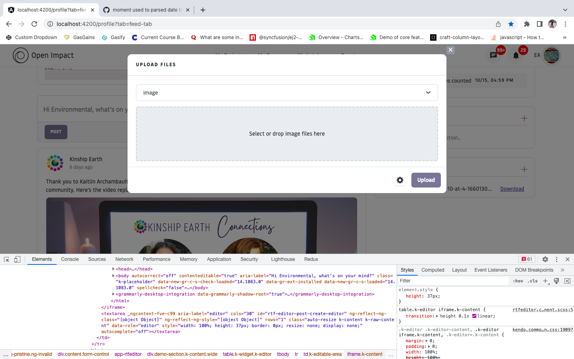Click the Download link
The height and width of the screenshot is (359, 574).
pyautogui.click(x=512, y=189)
